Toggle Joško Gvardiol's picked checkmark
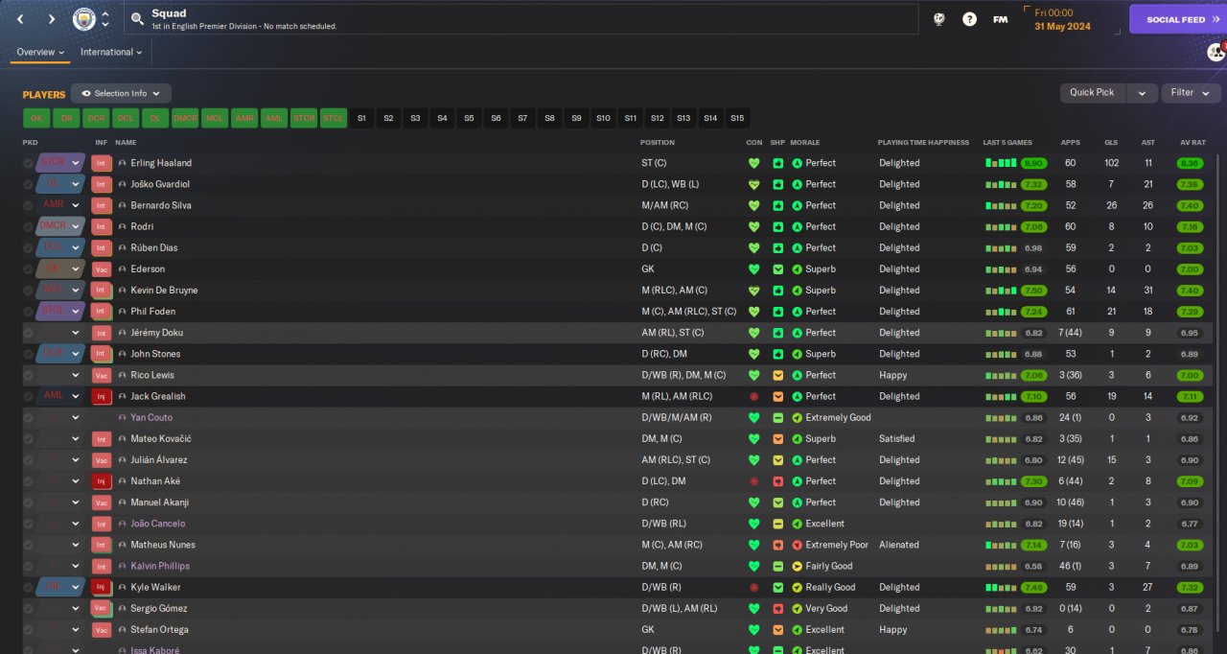1227x654 pixels. pos(28,184)
